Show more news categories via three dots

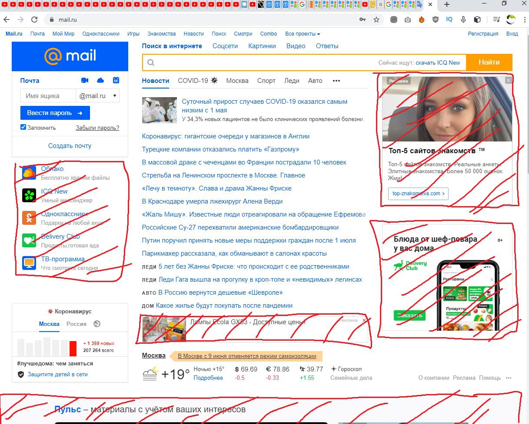point(336,81)
